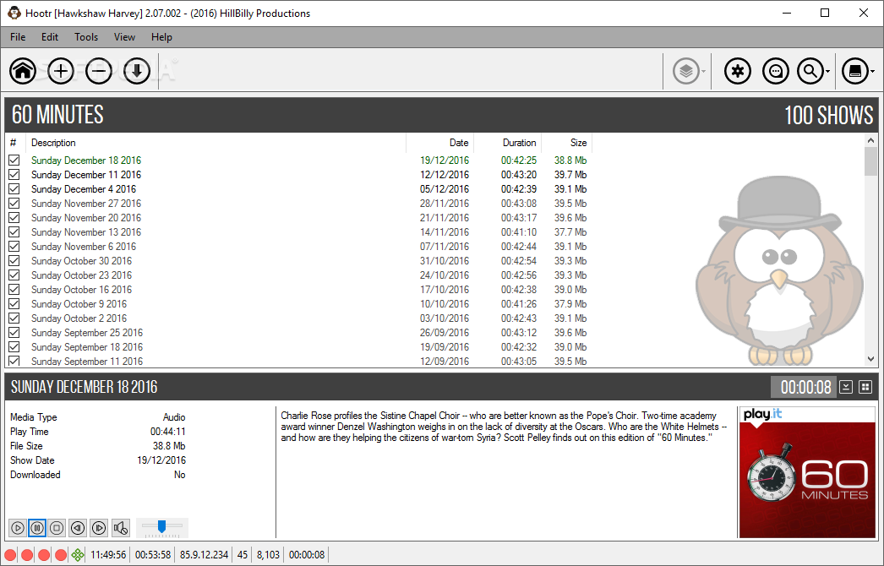Open the speech bubble comment icon

point(776,71)
